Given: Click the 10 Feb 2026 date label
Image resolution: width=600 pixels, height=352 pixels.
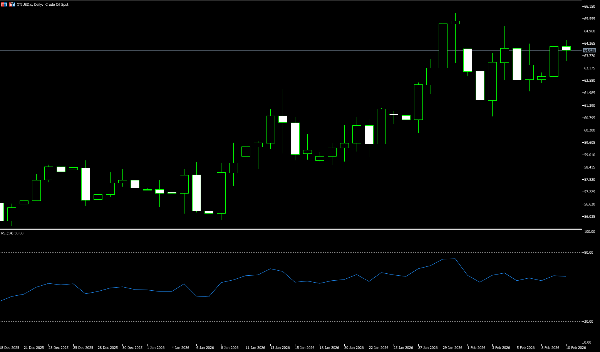Looking at the screenshot, I should pos(576,348).
